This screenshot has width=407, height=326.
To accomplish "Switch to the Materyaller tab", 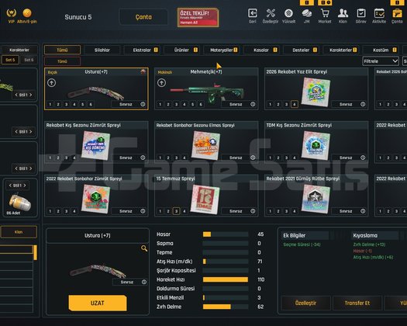I will [x=222, y=50].
